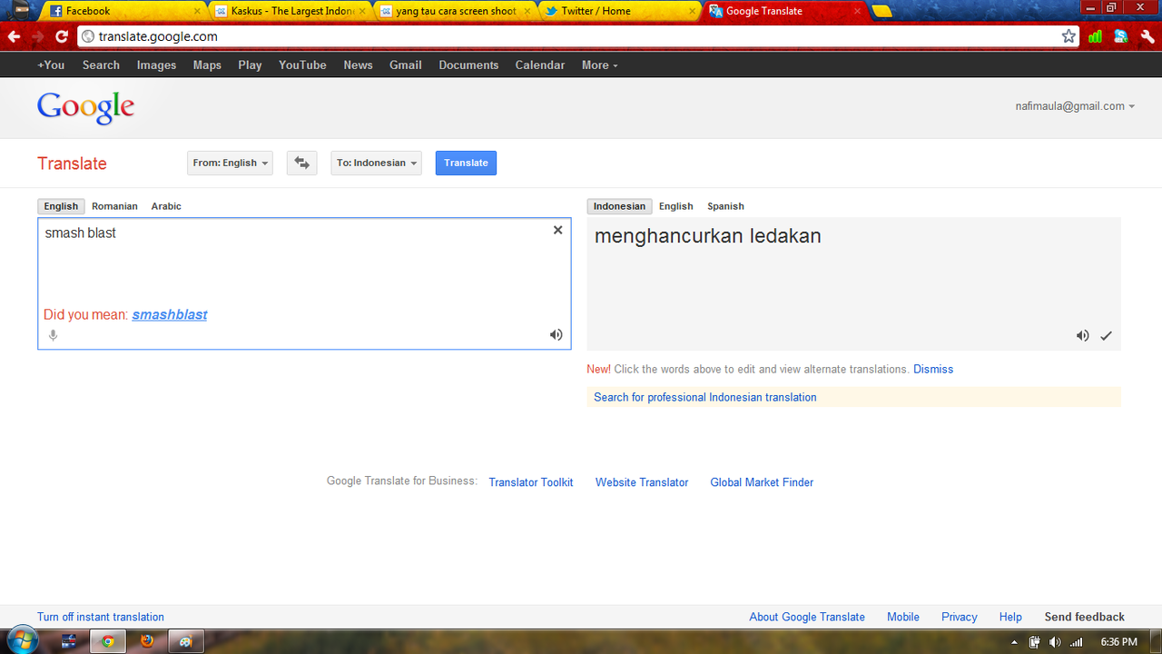Click the Chrome icon in the taskbar
Screen dimensions: 1162x654
[x=107, y=641]
